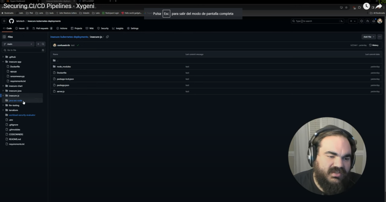Screen dimensions: 386x202
Task: Open the notifications inbox icon
Action: [x=374, y=21]
